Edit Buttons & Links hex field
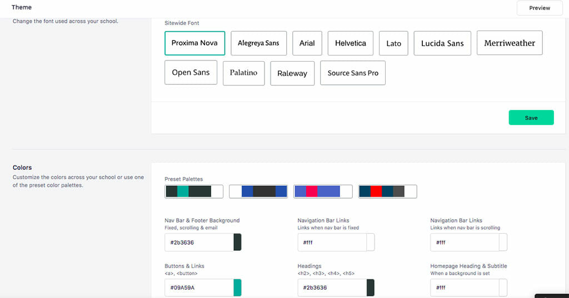The width and height of the screenshot is (569, 298). click(199, 287)
